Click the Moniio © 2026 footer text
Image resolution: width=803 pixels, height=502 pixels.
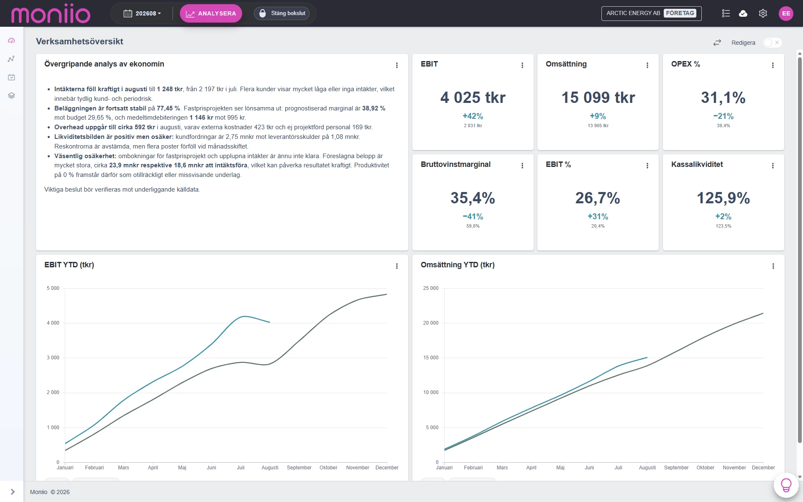50,492
